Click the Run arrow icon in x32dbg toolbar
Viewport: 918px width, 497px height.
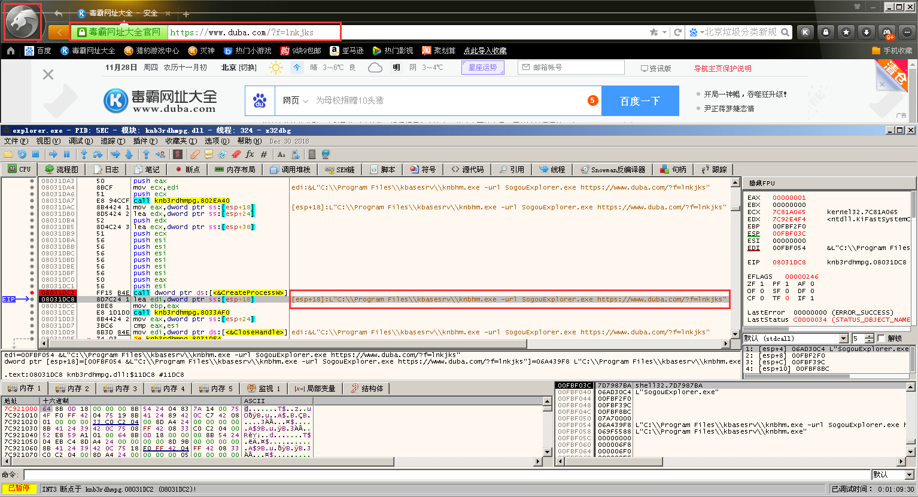pyautogui.click(x=53, y=154)
